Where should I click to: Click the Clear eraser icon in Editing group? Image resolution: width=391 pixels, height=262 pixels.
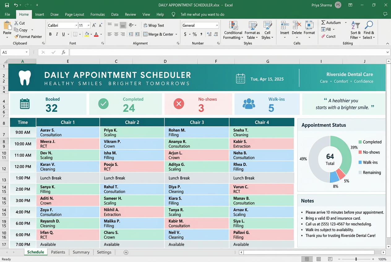(323, 36)
